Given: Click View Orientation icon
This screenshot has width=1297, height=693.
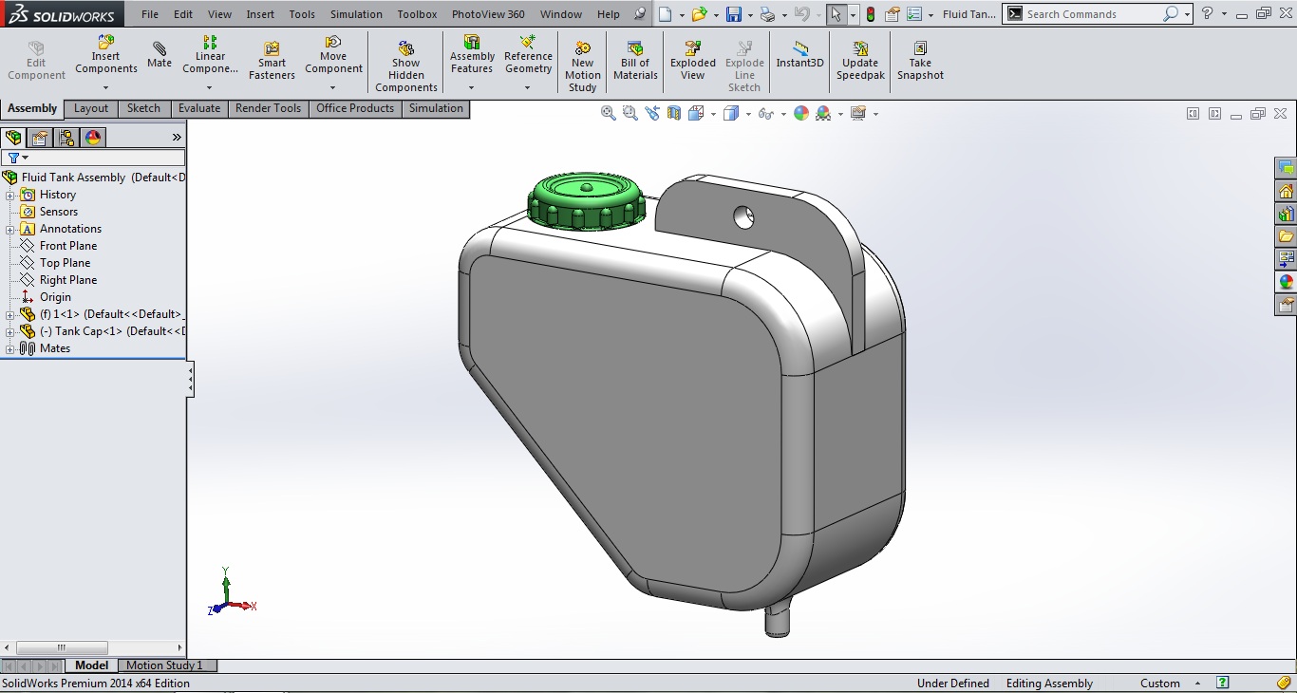Looking at the screenshot, I should [696, 113].
